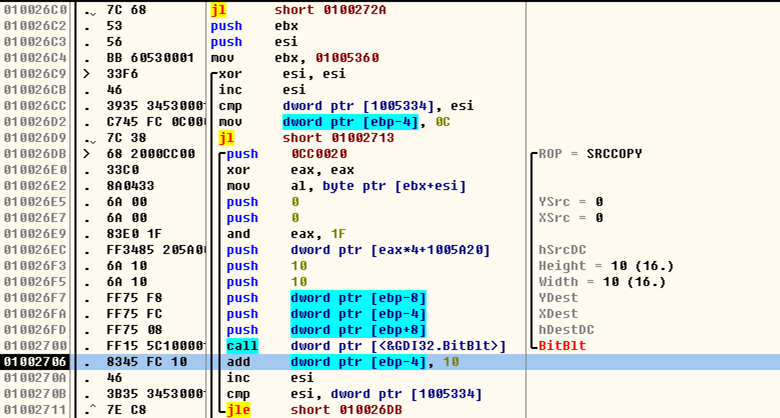
Task: Click the jl short 01002713 instruction
Action: pos(306,138)
